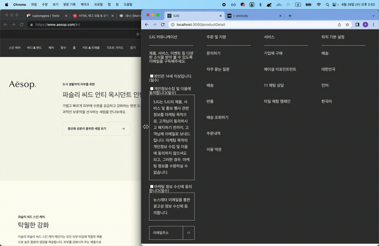Open the 이용 약관 link
The image size is (379, 246).
point(214,149)
